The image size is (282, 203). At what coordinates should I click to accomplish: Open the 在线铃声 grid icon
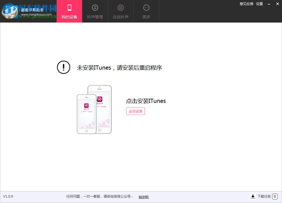[120, 7]
